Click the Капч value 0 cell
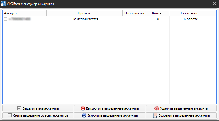The height and width of the screenshot is (121, 219). click(158, 19)
